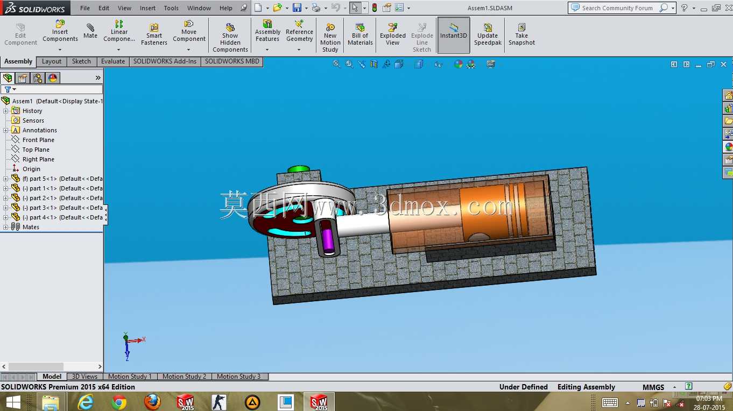Image resolution: width=733 pixels, height=411 pixels.
Task: Select the Front Plane in the tree
Action: [38, 140]
